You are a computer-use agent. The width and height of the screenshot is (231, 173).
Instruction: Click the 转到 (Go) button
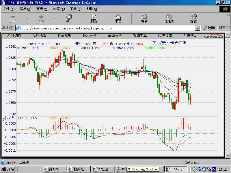point(209,28)
